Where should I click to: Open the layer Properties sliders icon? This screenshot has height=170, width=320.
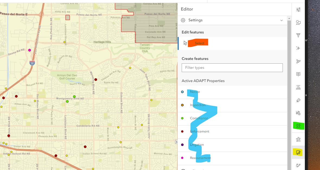pos(298,10)
